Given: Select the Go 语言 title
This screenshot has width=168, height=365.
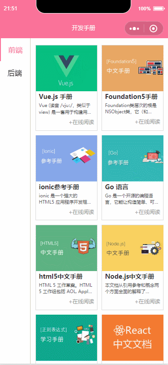Looking at the screenshot, I should click(x=117, y=187).
